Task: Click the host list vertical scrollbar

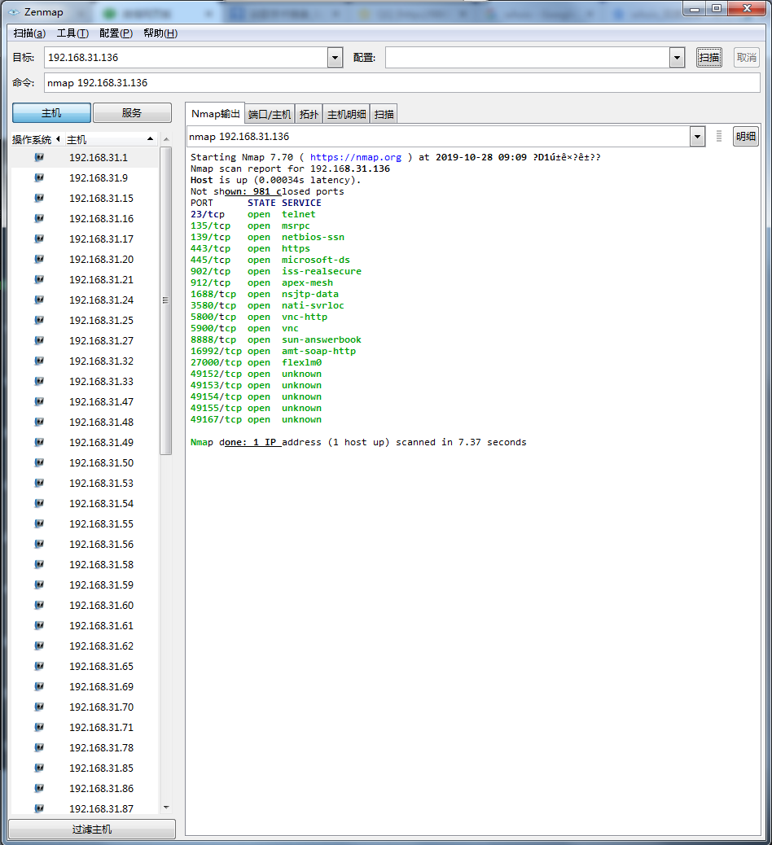Action: [x=166, y=301]
